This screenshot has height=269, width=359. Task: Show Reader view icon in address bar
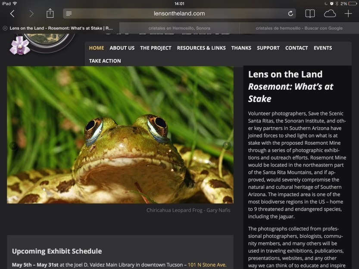pyautogui.click(x=69, y=13)
